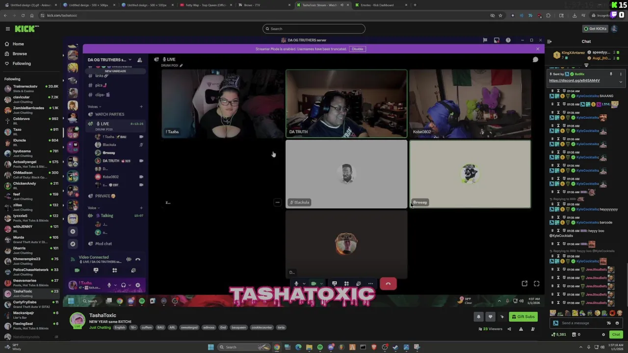This screenshot has height=353, width=628.
Task: Disable Streamer Mode in Discord banner
Action: 357,49
